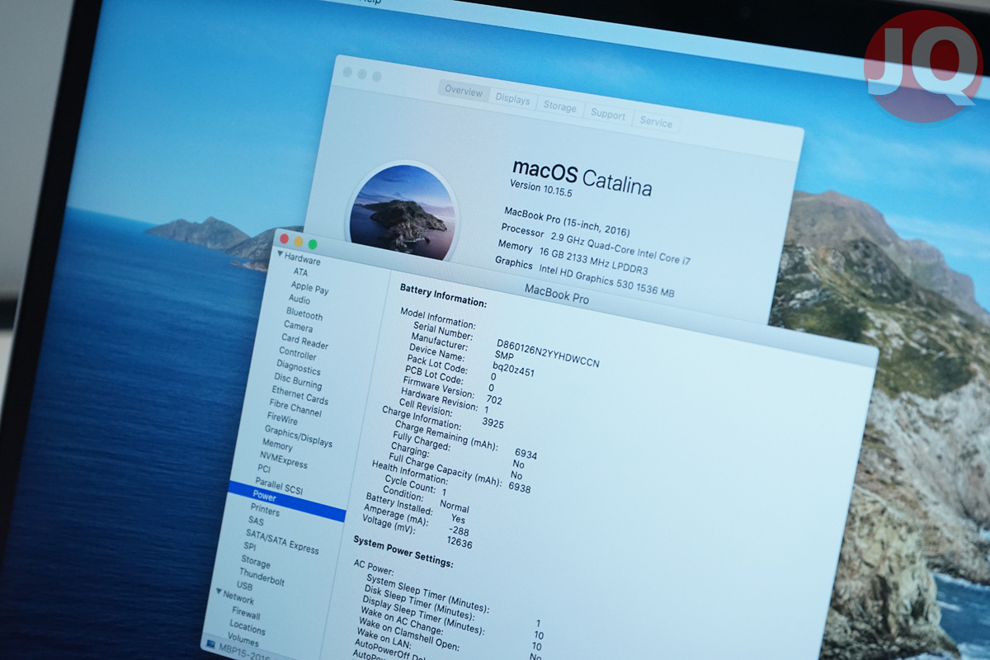Select Ethernet Cards in the sidebar
The height and width of the screenshot is (660, 990).
pos(300,398)
